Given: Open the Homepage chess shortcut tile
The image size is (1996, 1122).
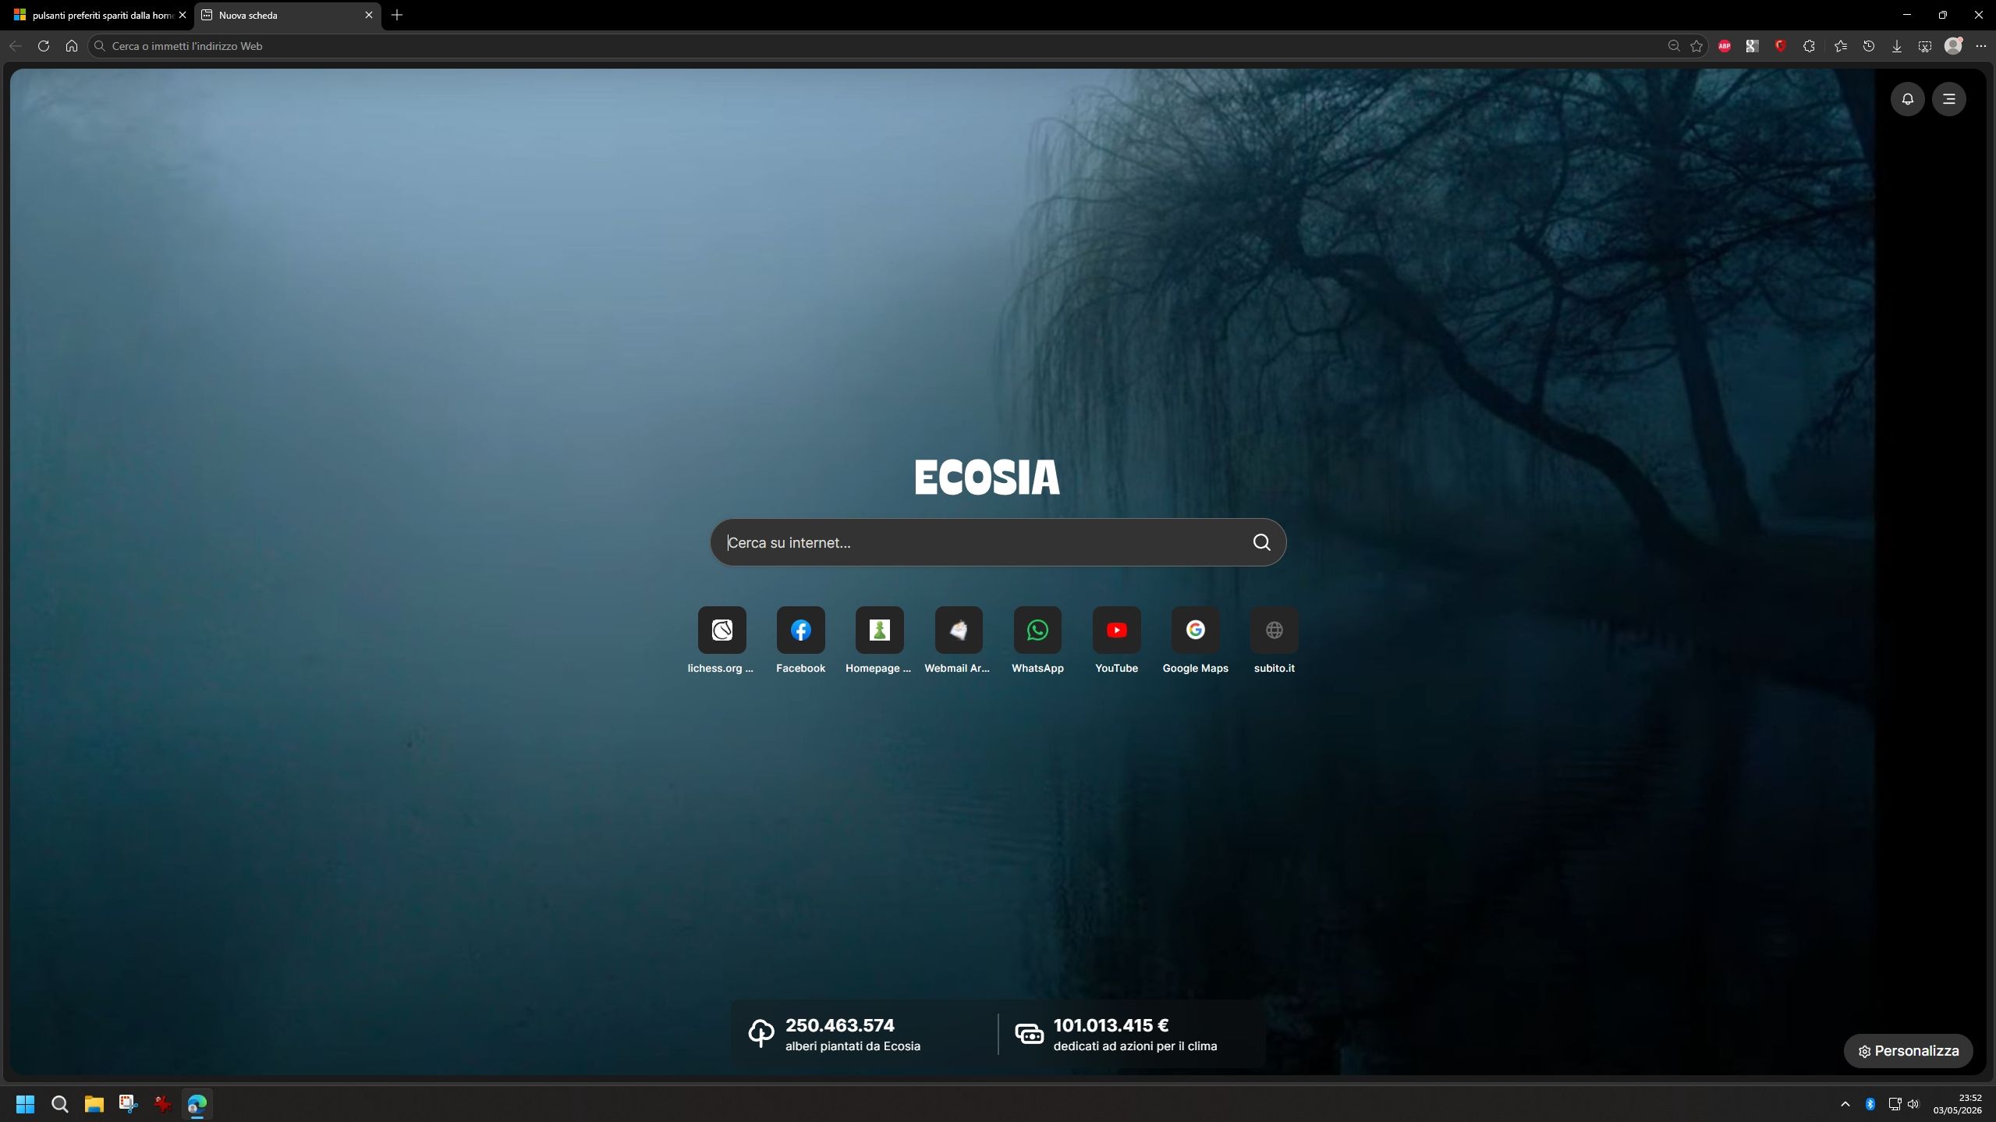Looking at the screenshot, I should (879, 630).
